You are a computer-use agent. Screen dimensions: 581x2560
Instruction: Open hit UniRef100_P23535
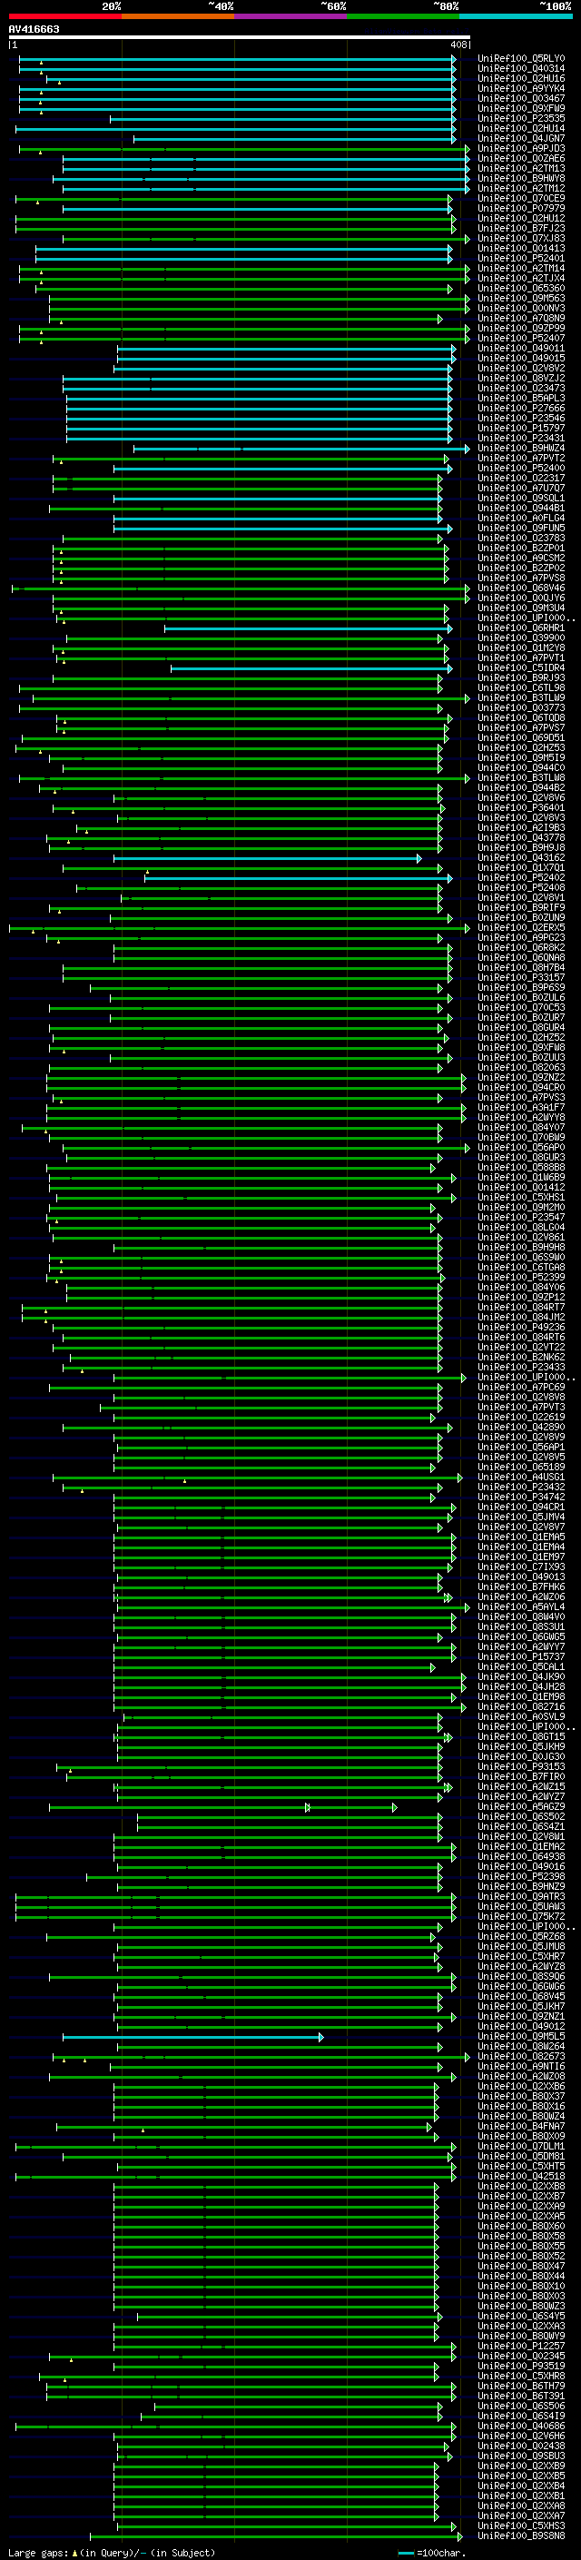click(x=521, y=118)
